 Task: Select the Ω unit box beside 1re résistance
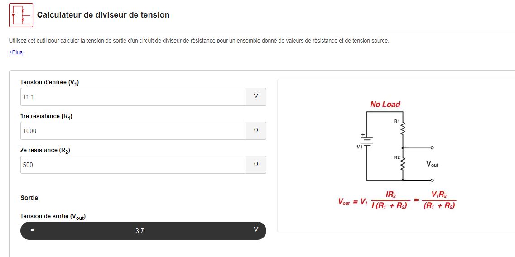pyautogui.click(x=256, y=131)
